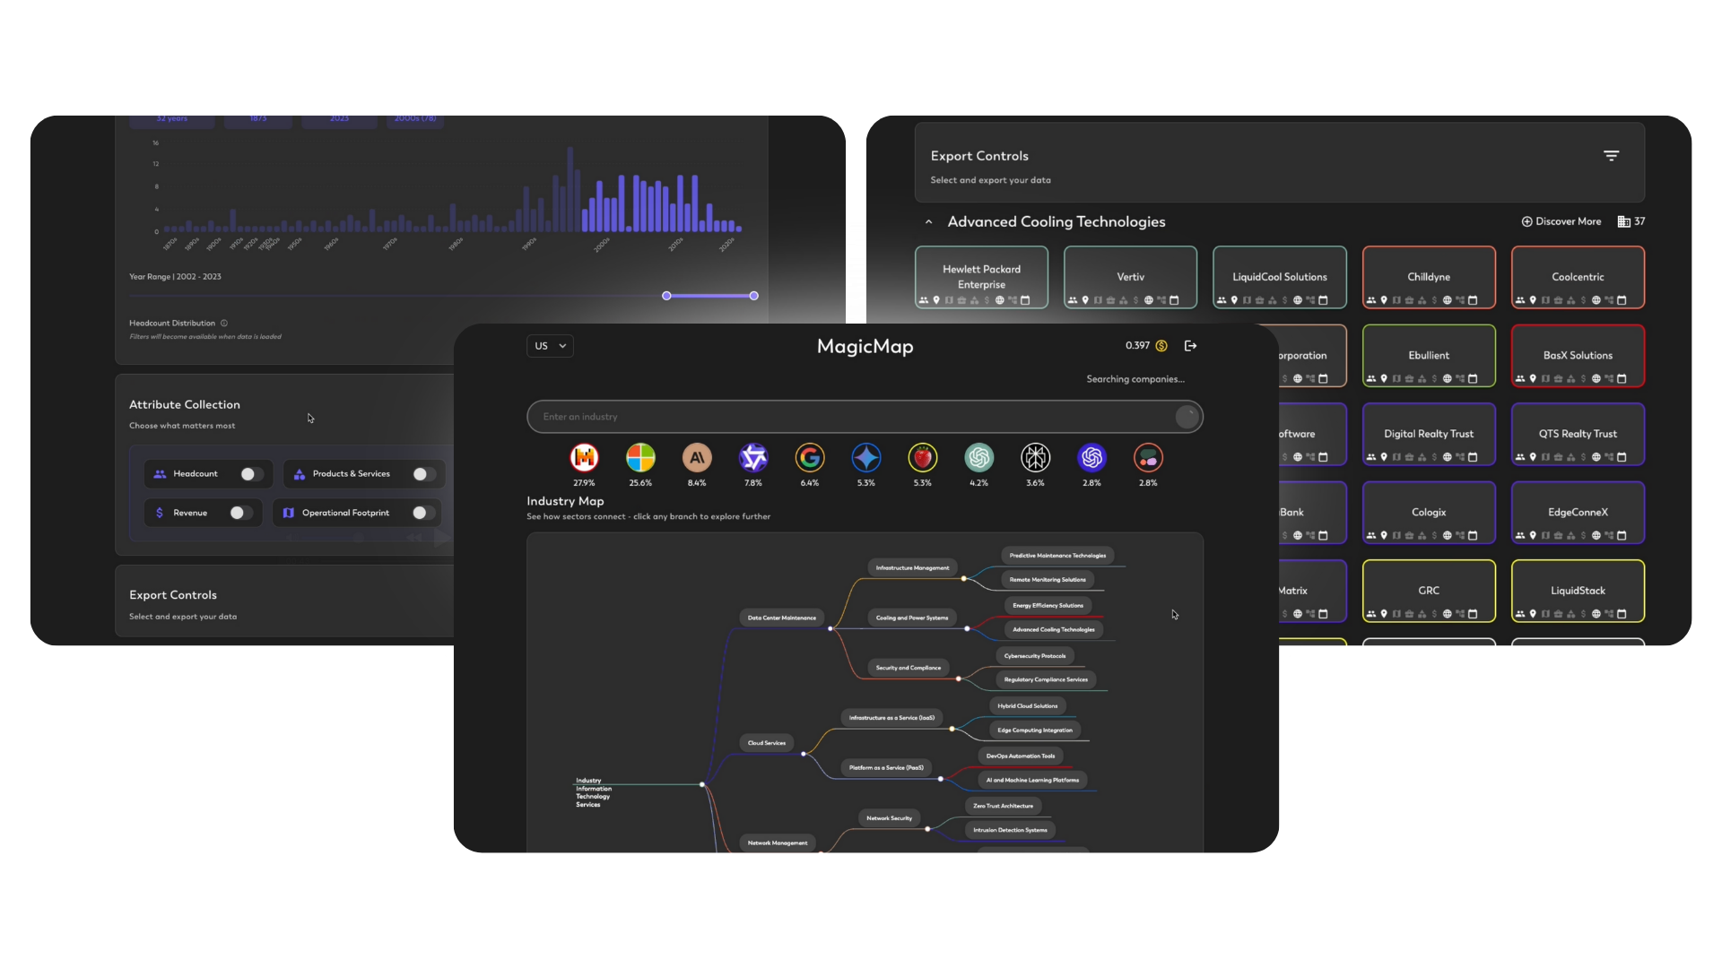
Task: Click the Discover More button
Action: (1561, 221)
